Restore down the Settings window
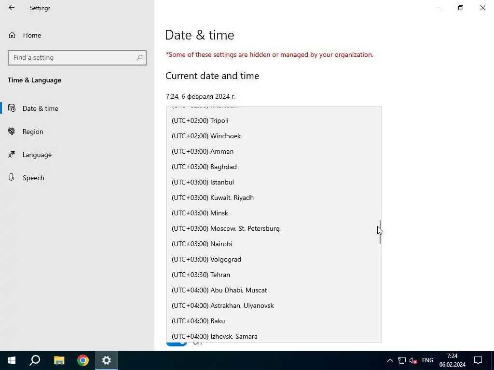 click(461, 8)
